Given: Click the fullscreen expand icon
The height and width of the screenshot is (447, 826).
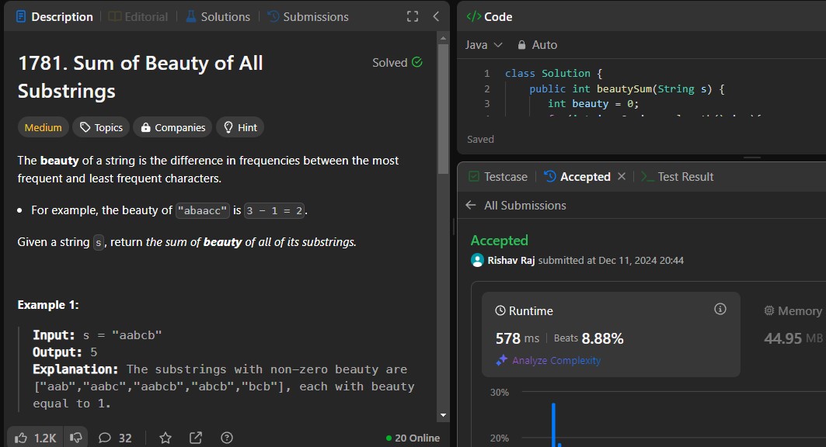Looking at the screenshot, I should coord(413,17).
